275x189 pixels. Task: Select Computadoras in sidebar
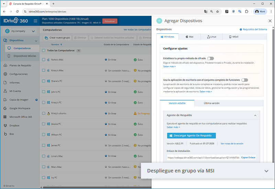[22, 48]
